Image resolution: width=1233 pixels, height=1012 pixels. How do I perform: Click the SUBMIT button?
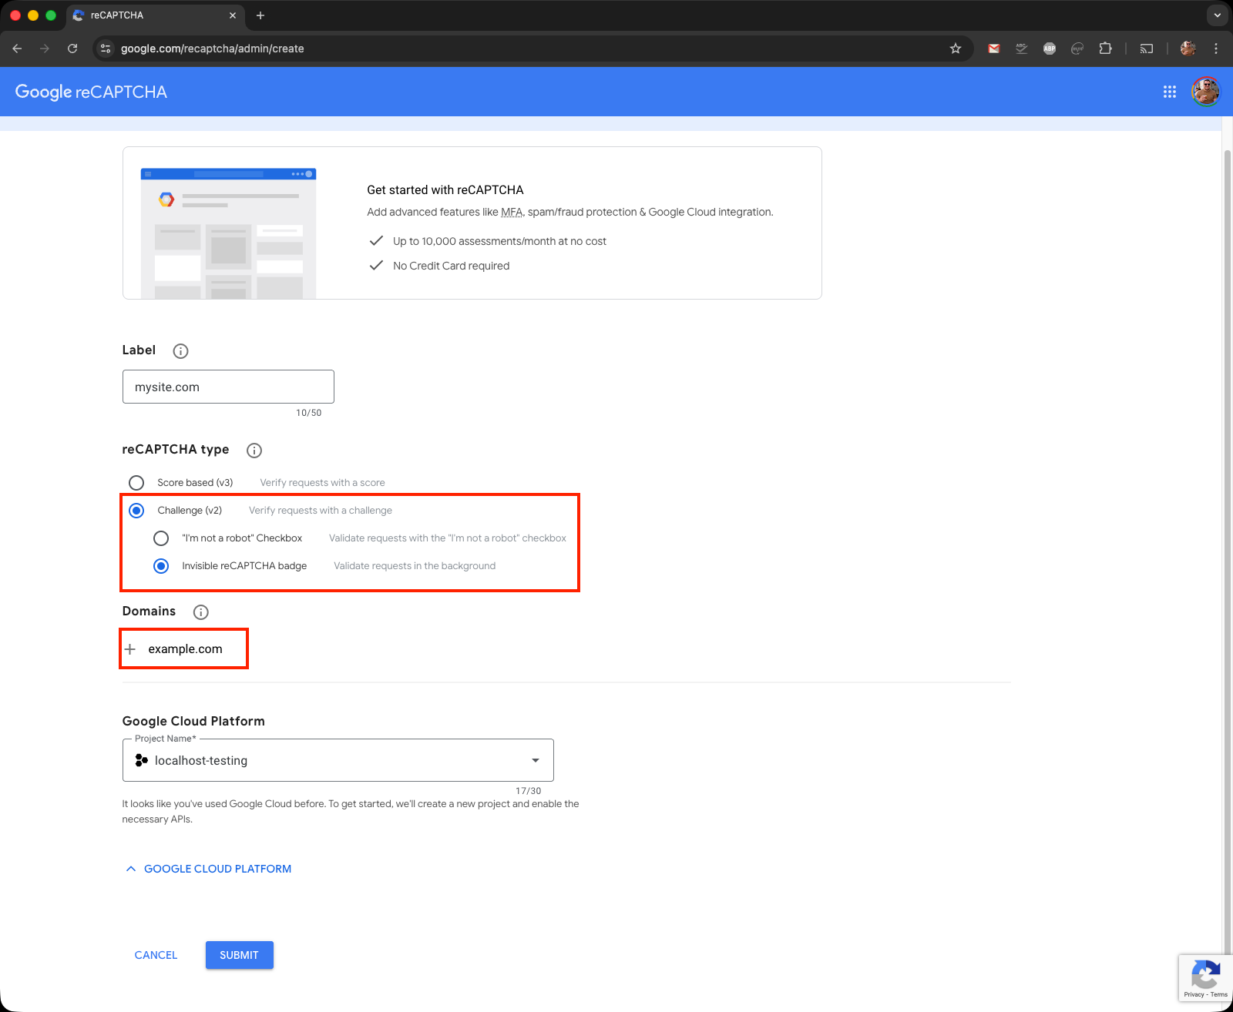[x=239, y=955]
